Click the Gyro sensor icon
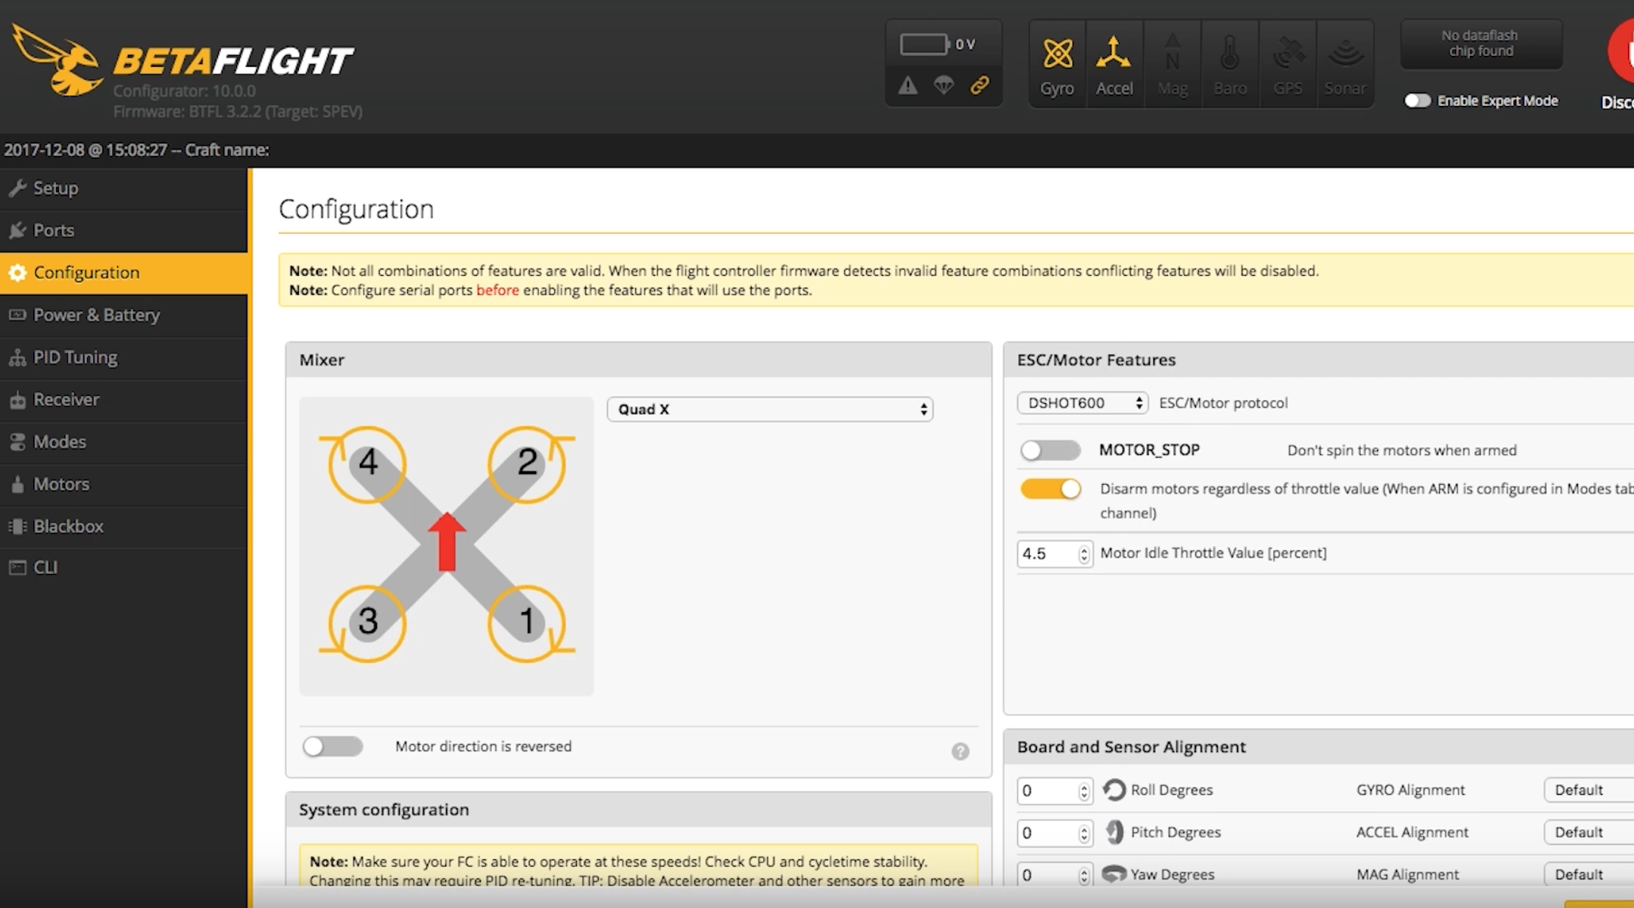 tap(1057, 65)
